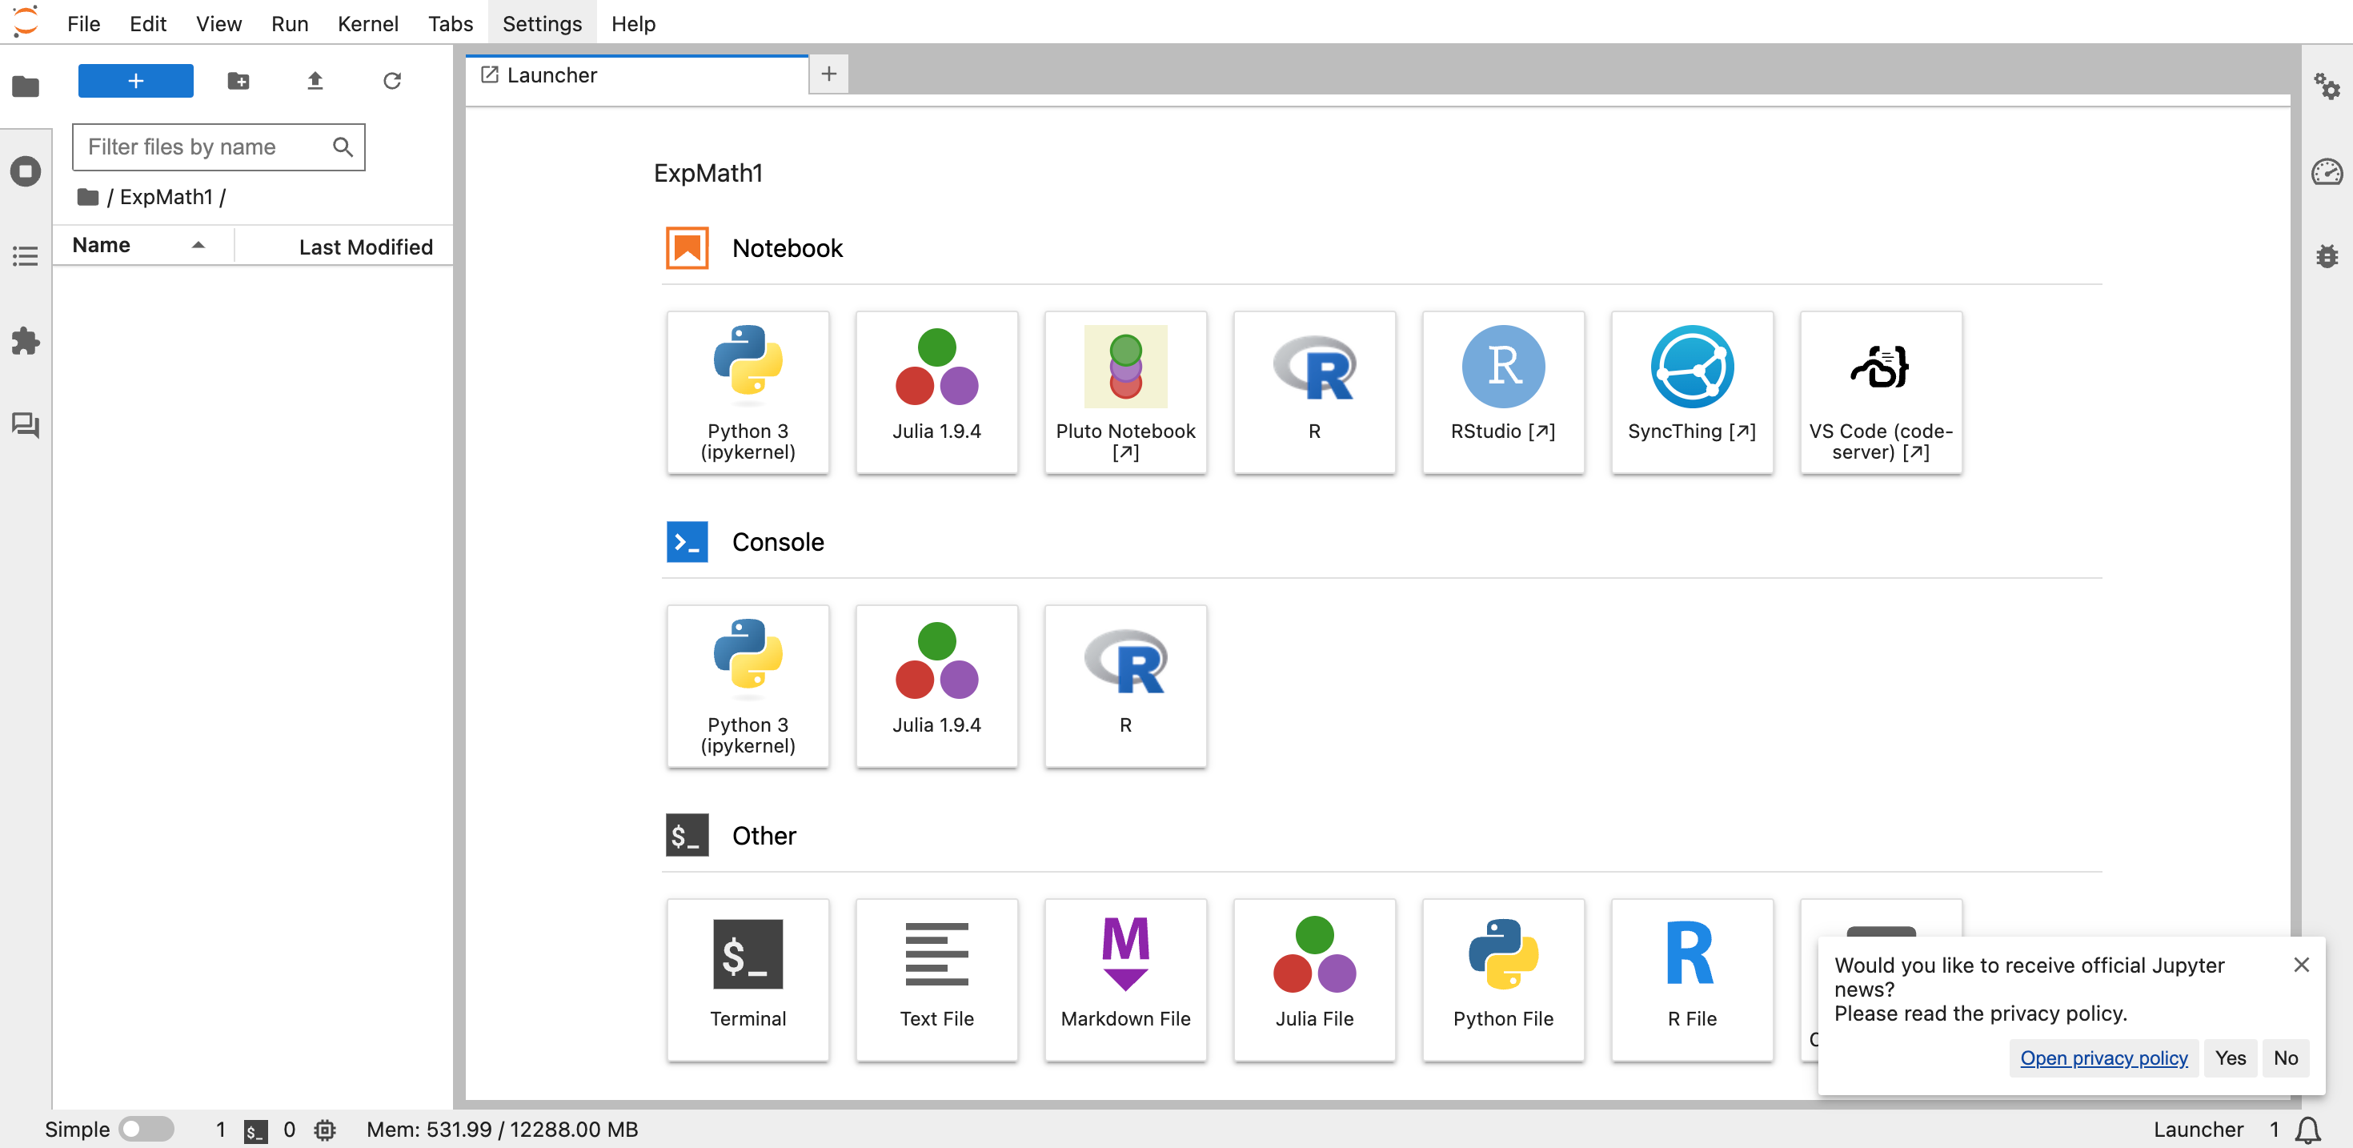
Task: Click the blue New Launcher plus button
Action: coord(135,80)
